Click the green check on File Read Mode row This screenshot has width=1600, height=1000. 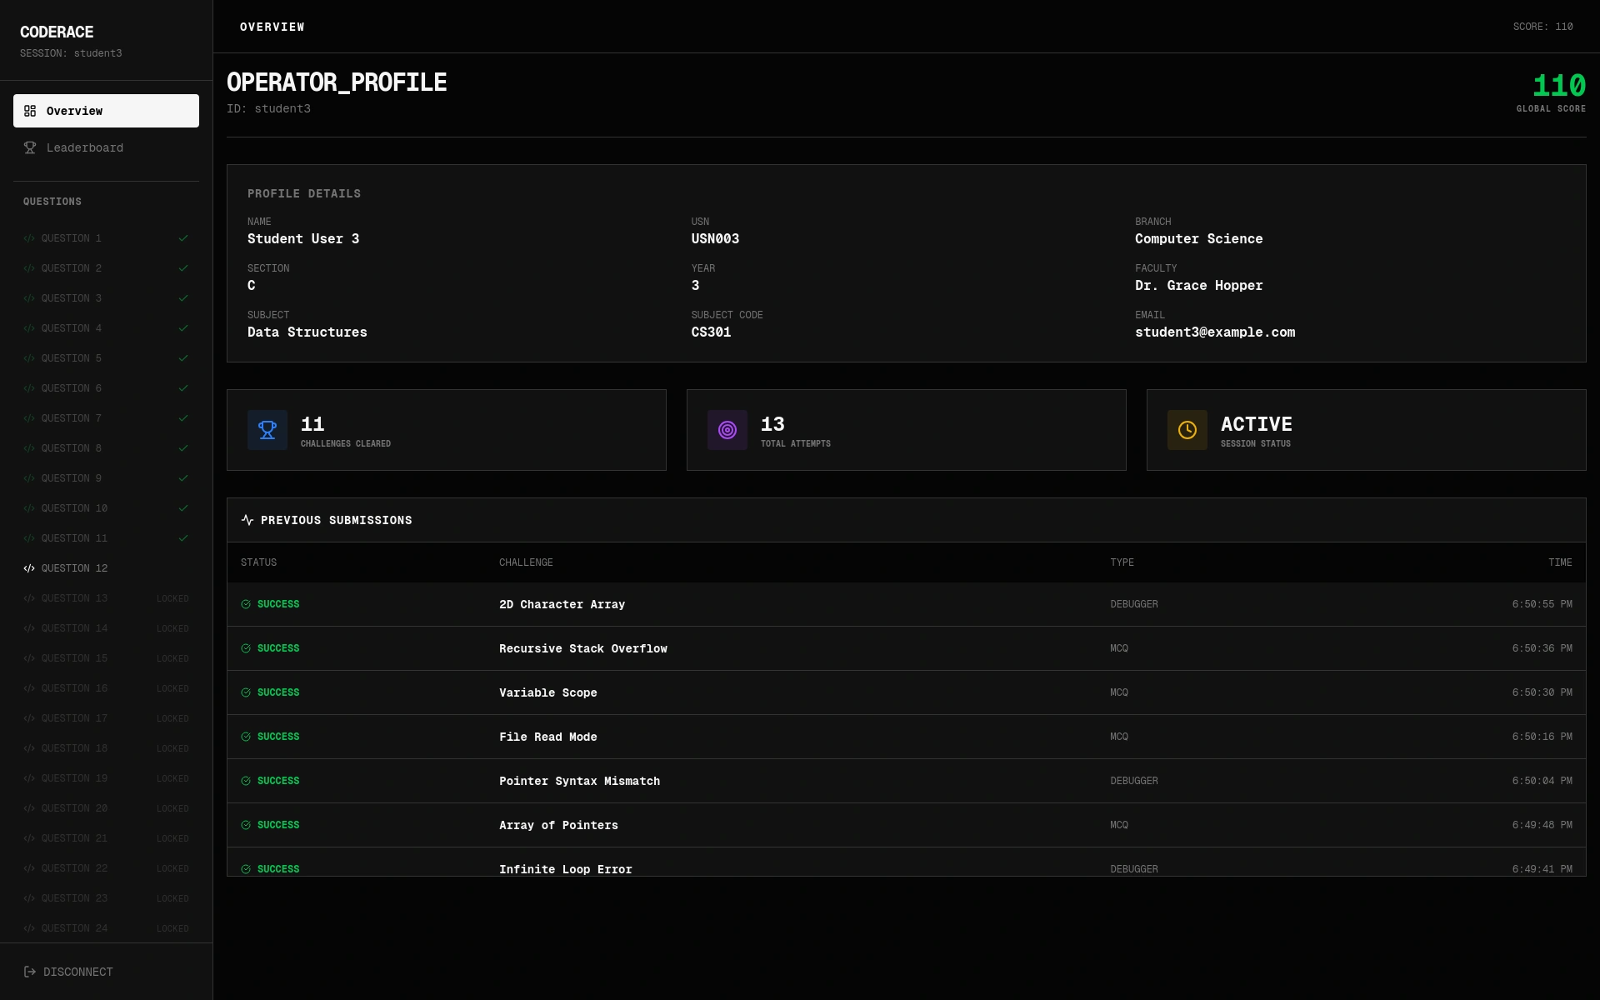click(x=245, y=736)
